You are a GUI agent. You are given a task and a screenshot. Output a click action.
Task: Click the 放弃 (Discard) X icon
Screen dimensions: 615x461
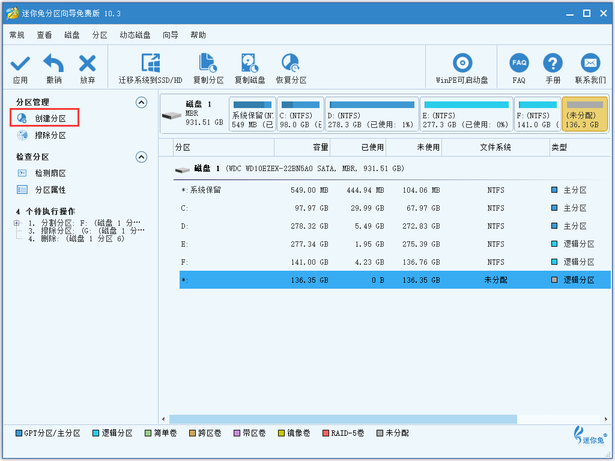[88, 63]
